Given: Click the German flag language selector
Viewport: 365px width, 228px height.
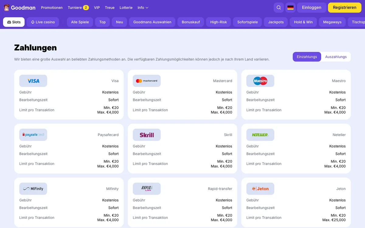Looking at the screenshot, I should 290,8.
